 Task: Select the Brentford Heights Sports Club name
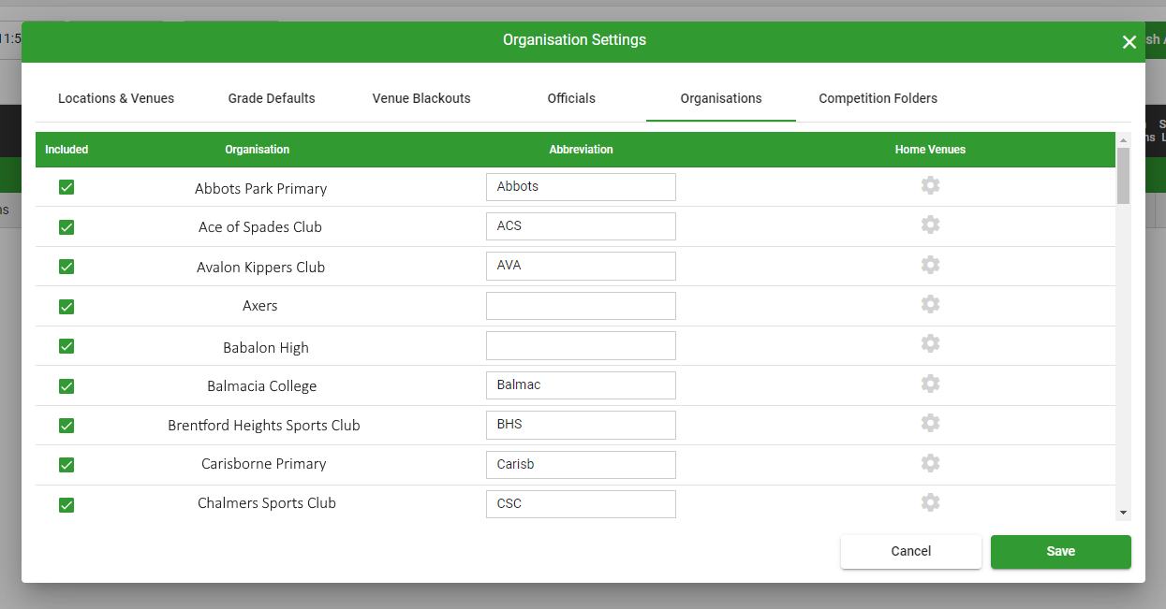pos(264,425)
